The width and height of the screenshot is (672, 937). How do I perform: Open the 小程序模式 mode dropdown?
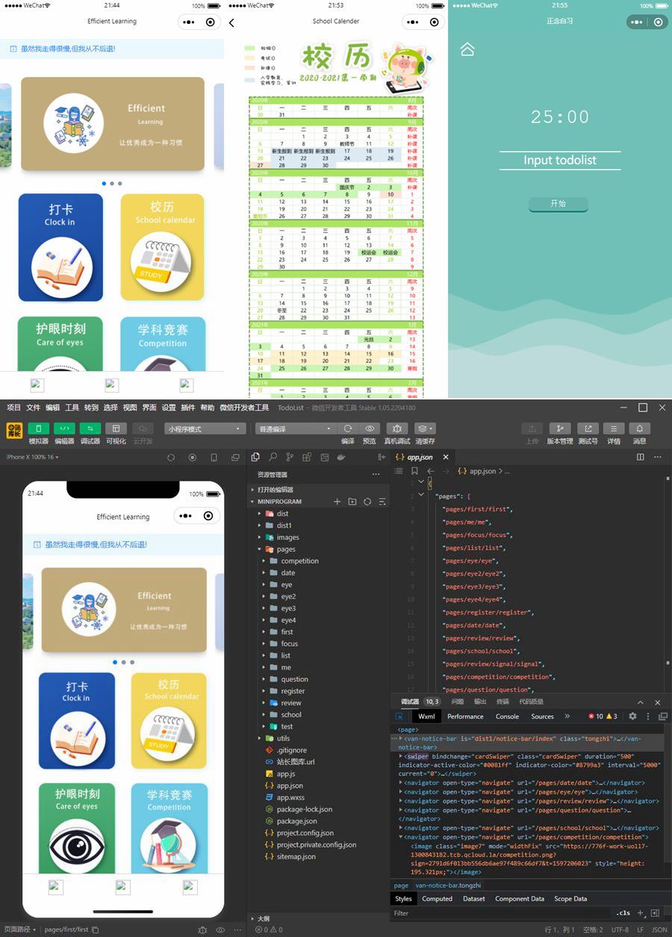[x=205, y=429]
